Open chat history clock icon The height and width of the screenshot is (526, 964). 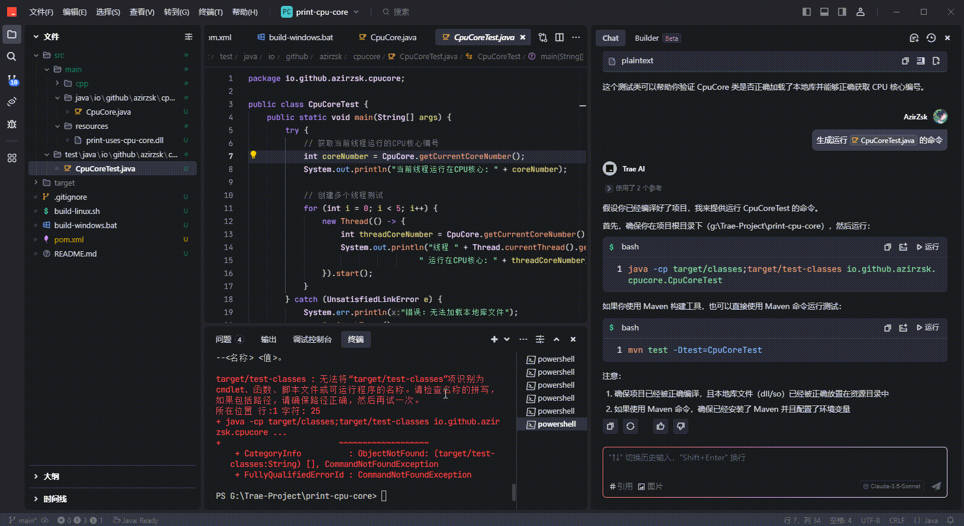[x=931, y=38]
